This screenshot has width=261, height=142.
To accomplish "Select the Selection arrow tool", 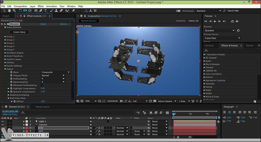I will tap(4, 11).
